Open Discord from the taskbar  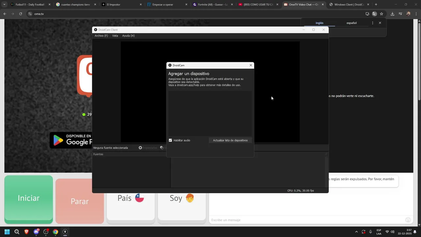(36, 232)
